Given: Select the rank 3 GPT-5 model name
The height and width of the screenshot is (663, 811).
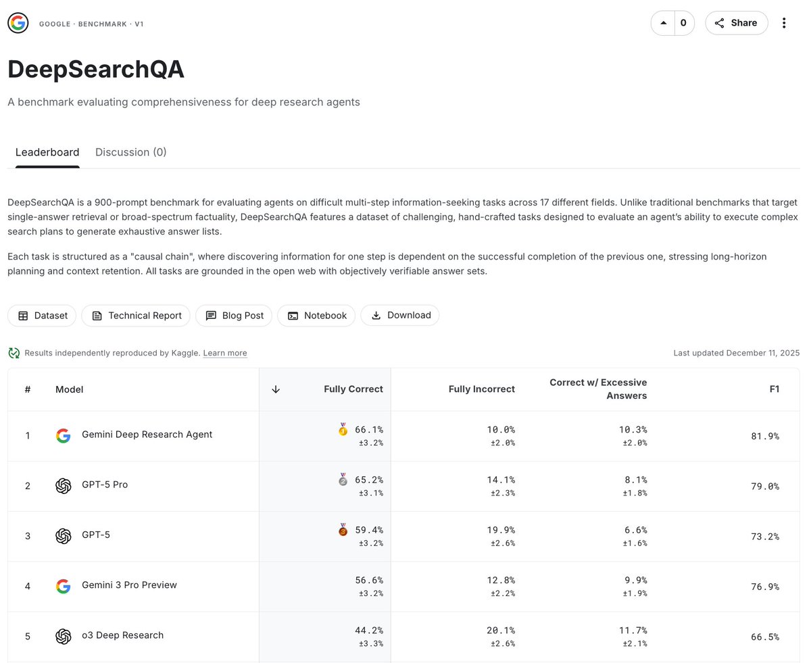Looking at the screenshot, I should [x=96, y=535].
